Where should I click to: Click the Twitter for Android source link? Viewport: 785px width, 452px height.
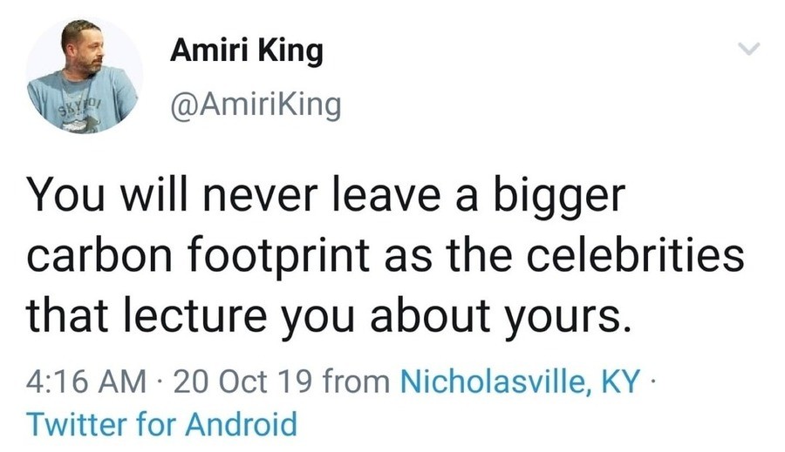[x=162, y=424]
